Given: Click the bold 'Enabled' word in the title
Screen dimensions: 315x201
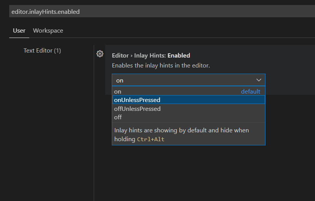Looking at the screenshot, I should click(x=179, y=56).
